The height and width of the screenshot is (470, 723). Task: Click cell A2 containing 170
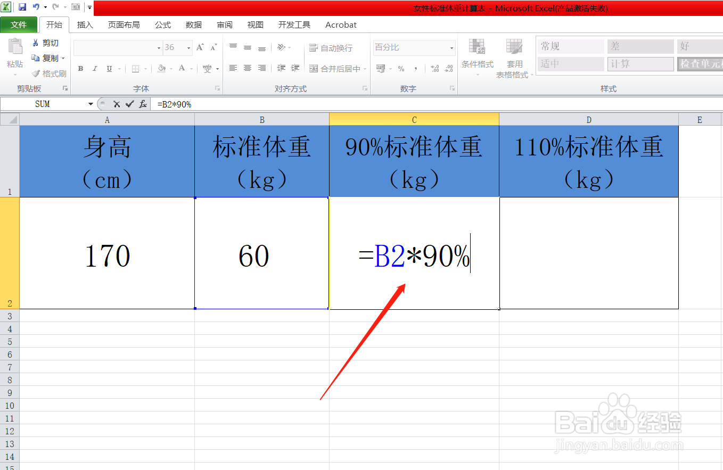(x=107, y=253)
